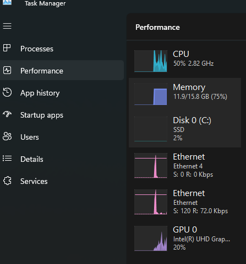This screenshot has height=264, width=246.
Task: Toggle the hamburger navigation menu
Action: coord(7,26)
